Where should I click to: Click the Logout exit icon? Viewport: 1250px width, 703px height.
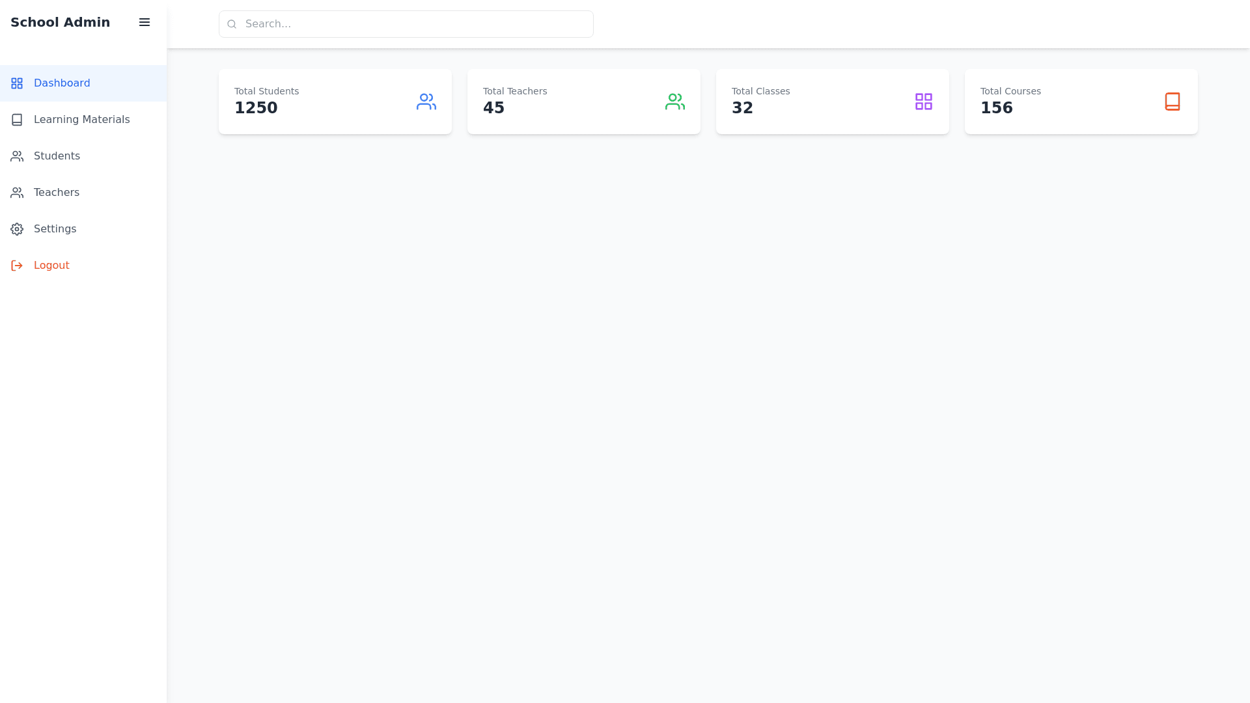pyautogui.click(x=16, y=265)
